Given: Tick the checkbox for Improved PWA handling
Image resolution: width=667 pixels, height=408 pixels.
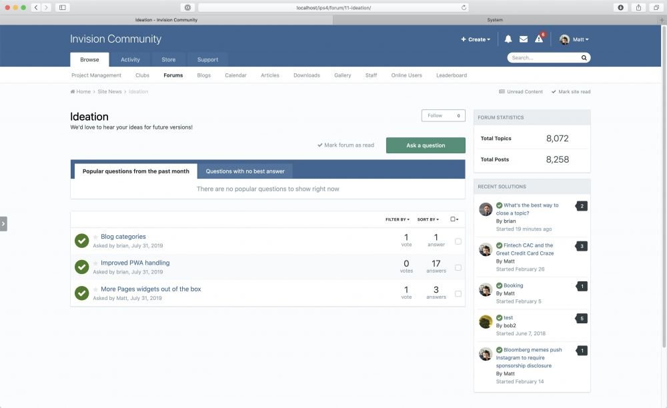Looking at the screenshot, I should [458, 268].
